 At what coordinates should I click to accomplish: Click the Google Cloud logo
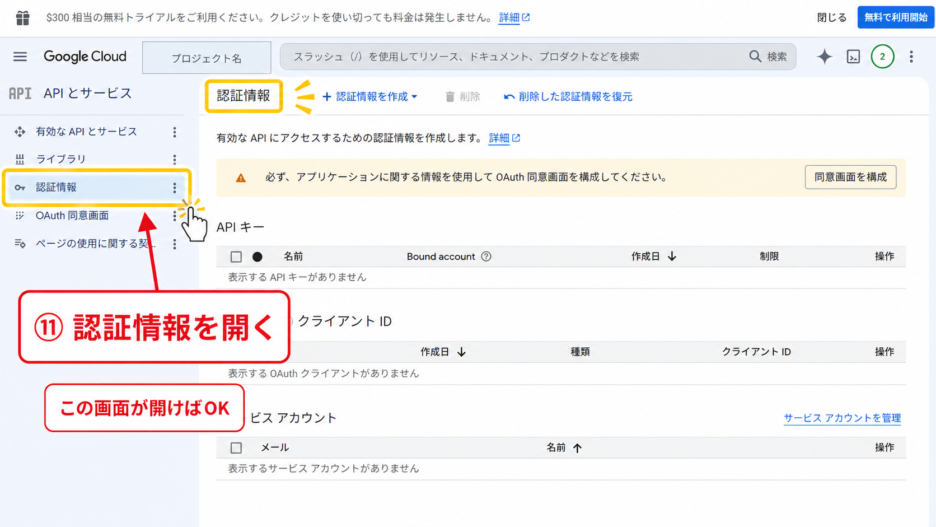[x=85, y=57]
